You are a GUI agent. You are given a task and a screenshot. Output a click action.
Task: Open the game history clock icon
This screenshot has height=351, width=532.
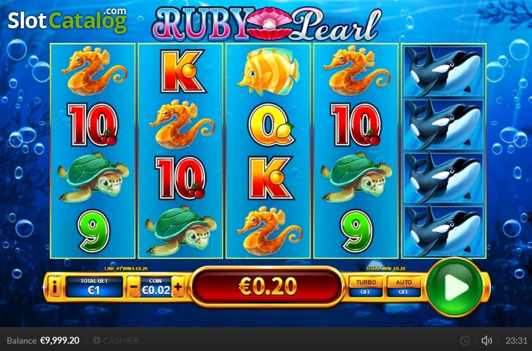tap(464, 340)
